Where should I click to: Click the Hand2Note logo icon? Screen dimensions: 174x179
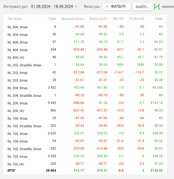(157, 7)
